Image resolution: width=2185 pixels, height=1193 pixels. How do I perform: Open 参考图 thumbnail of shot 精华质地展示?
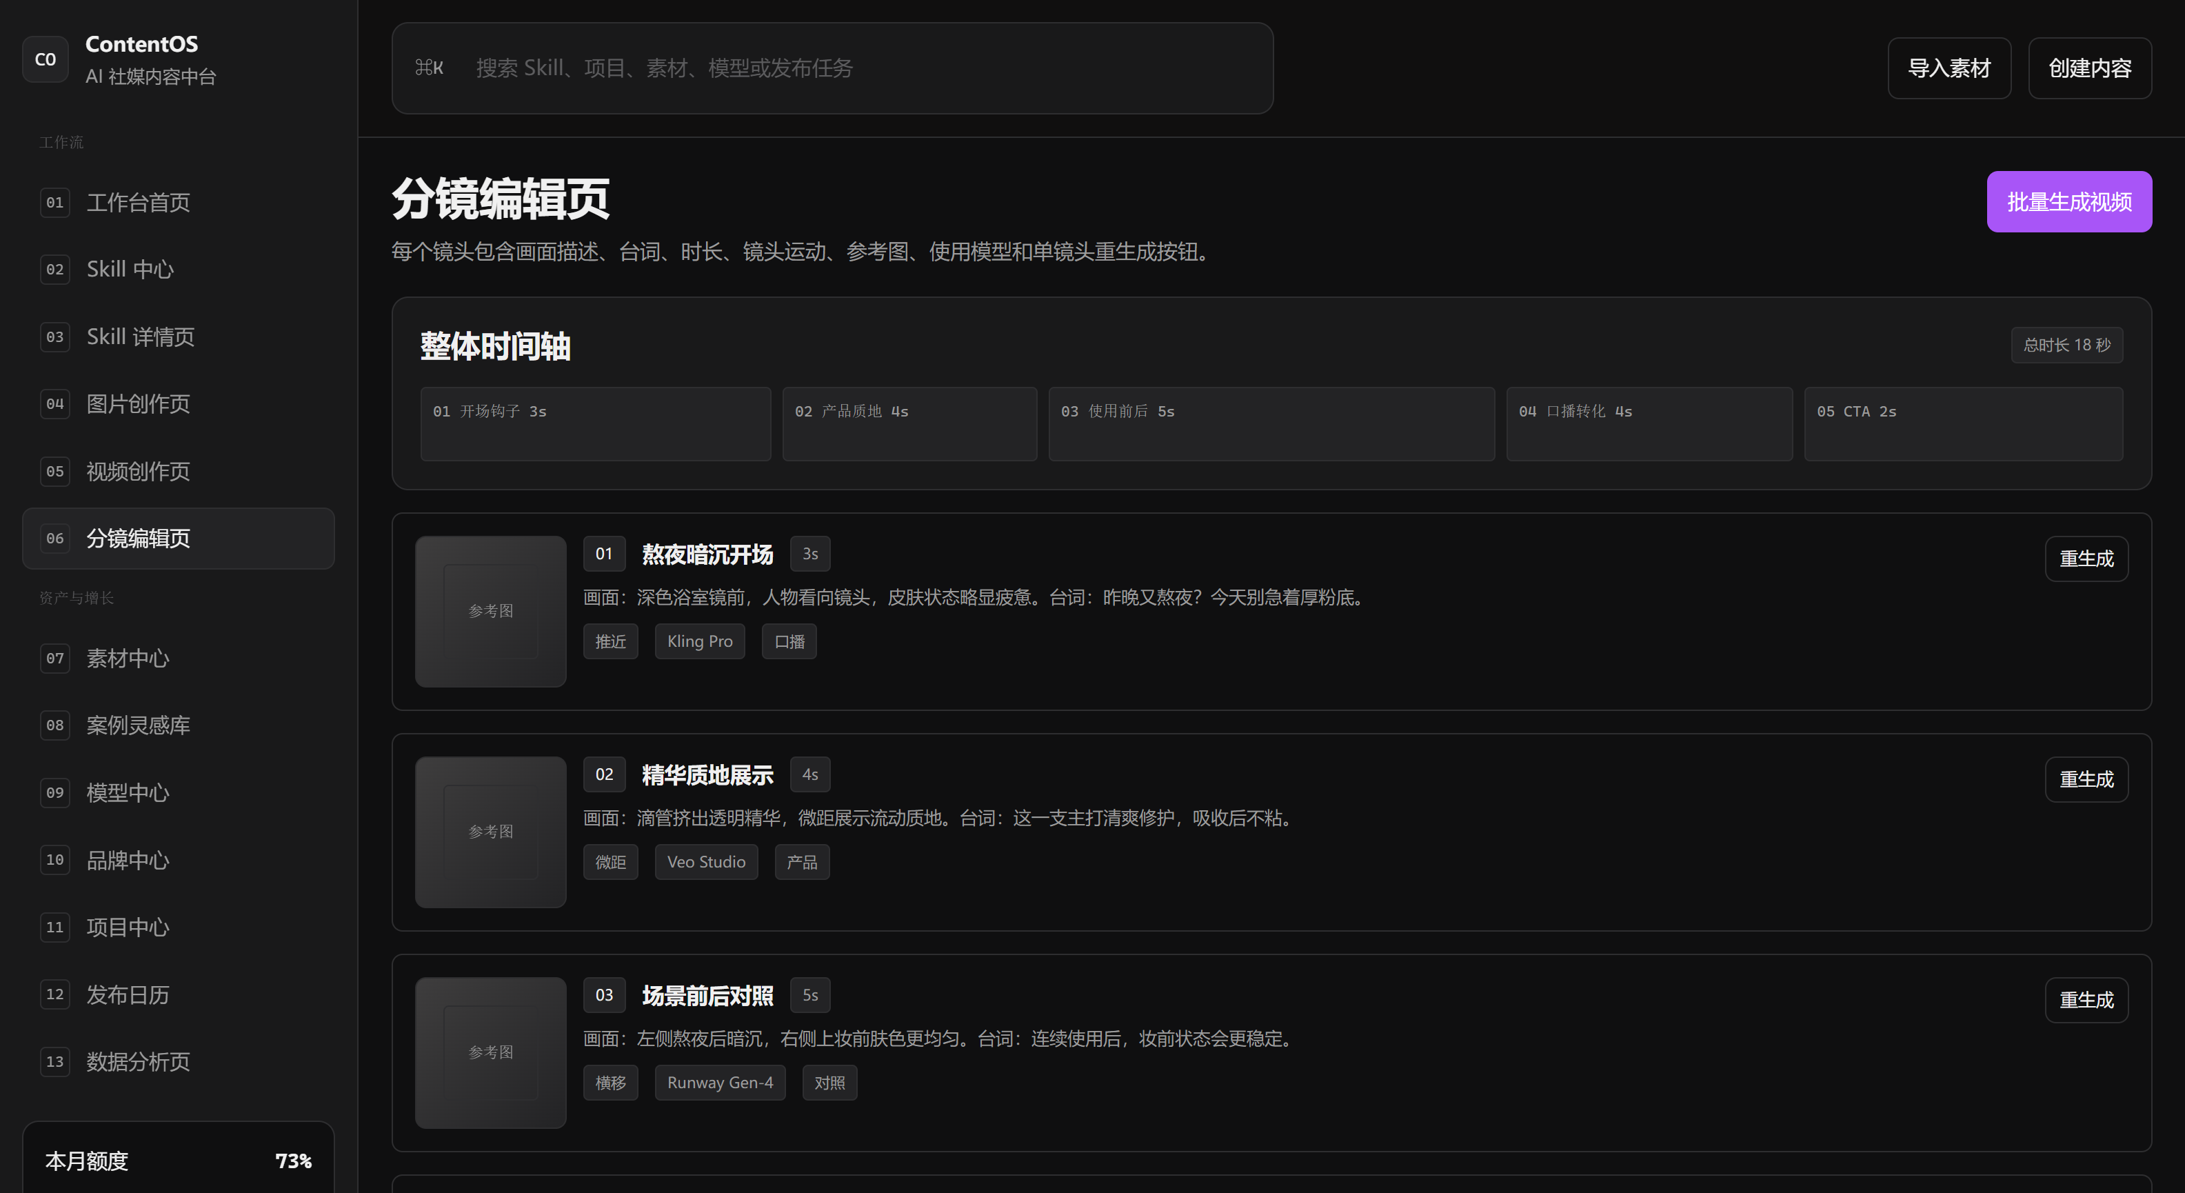click(490, 832)
